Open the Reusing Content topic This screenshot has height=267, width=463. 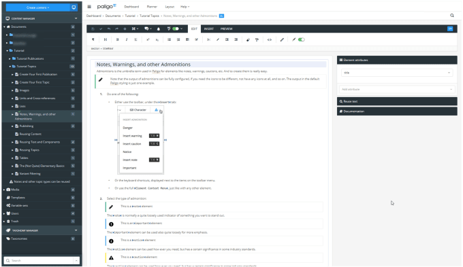(x=31, y=134)
